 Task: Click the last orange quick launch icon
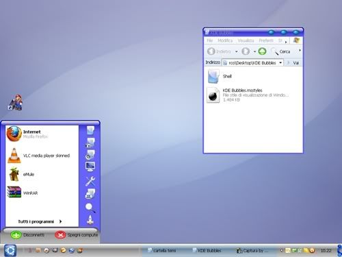click(x=80, y=251)
